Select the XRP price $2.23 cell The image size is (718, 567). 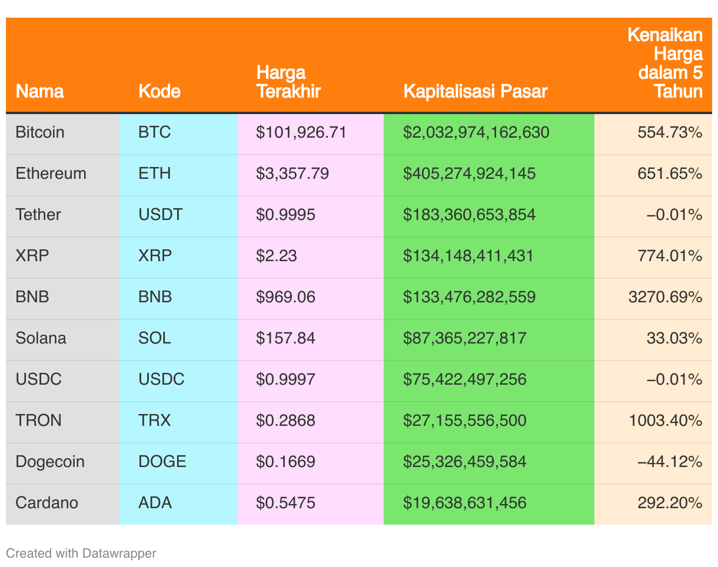point(277,256)
